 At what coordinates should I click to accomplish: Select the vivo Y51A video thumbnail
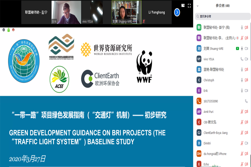pyautogui.click(x=96, y=12)
